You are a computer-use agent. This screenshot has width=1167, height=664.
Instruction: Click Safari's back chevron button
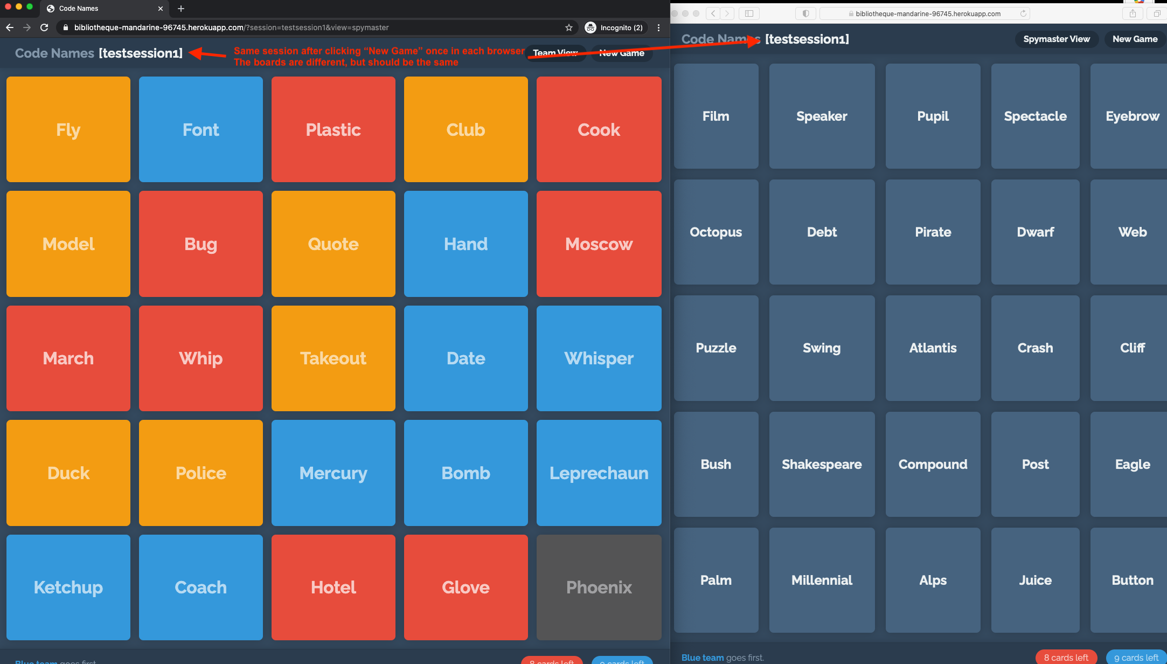click(713, 13)
